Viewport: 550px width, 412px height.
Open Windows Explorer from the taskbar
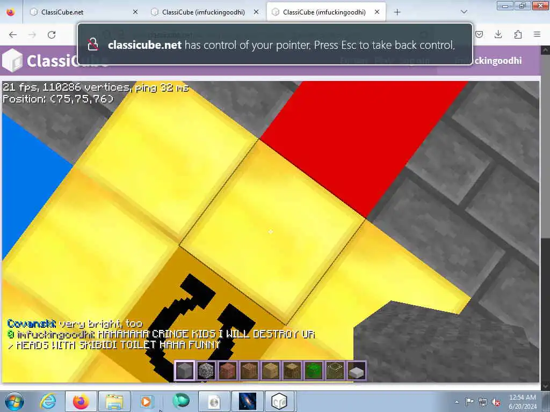tap(114, 401)
